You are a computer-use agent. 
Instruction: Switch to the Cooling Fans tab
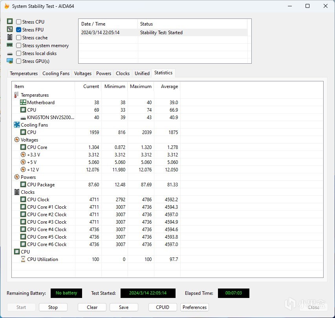point(56,74)
